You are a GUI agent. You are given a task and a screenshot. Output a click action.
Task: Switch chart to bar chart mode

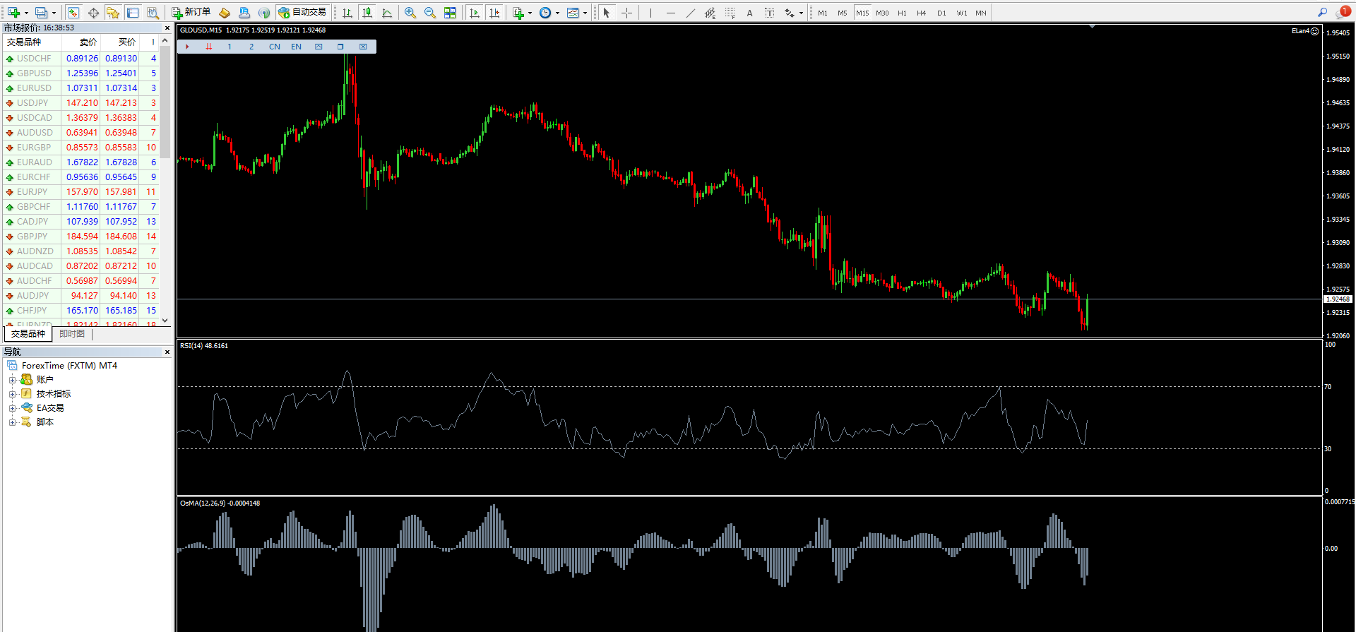(347, 13)
